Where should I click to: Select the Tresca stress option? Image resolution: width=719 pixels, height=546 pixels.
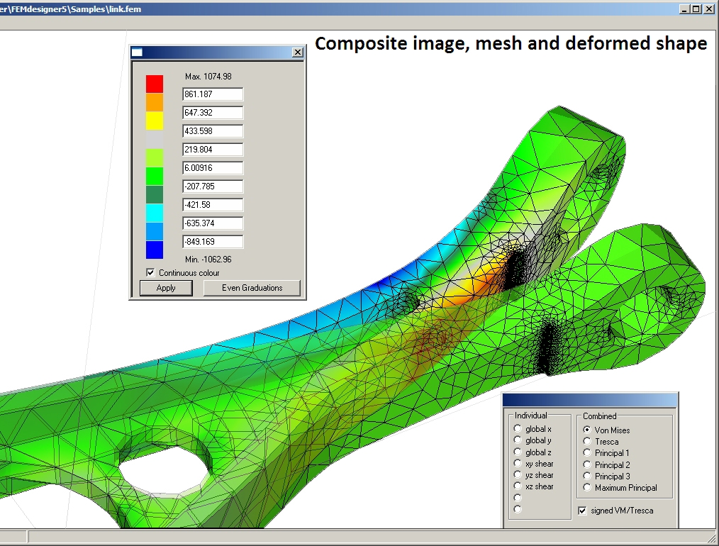point(587,442)
